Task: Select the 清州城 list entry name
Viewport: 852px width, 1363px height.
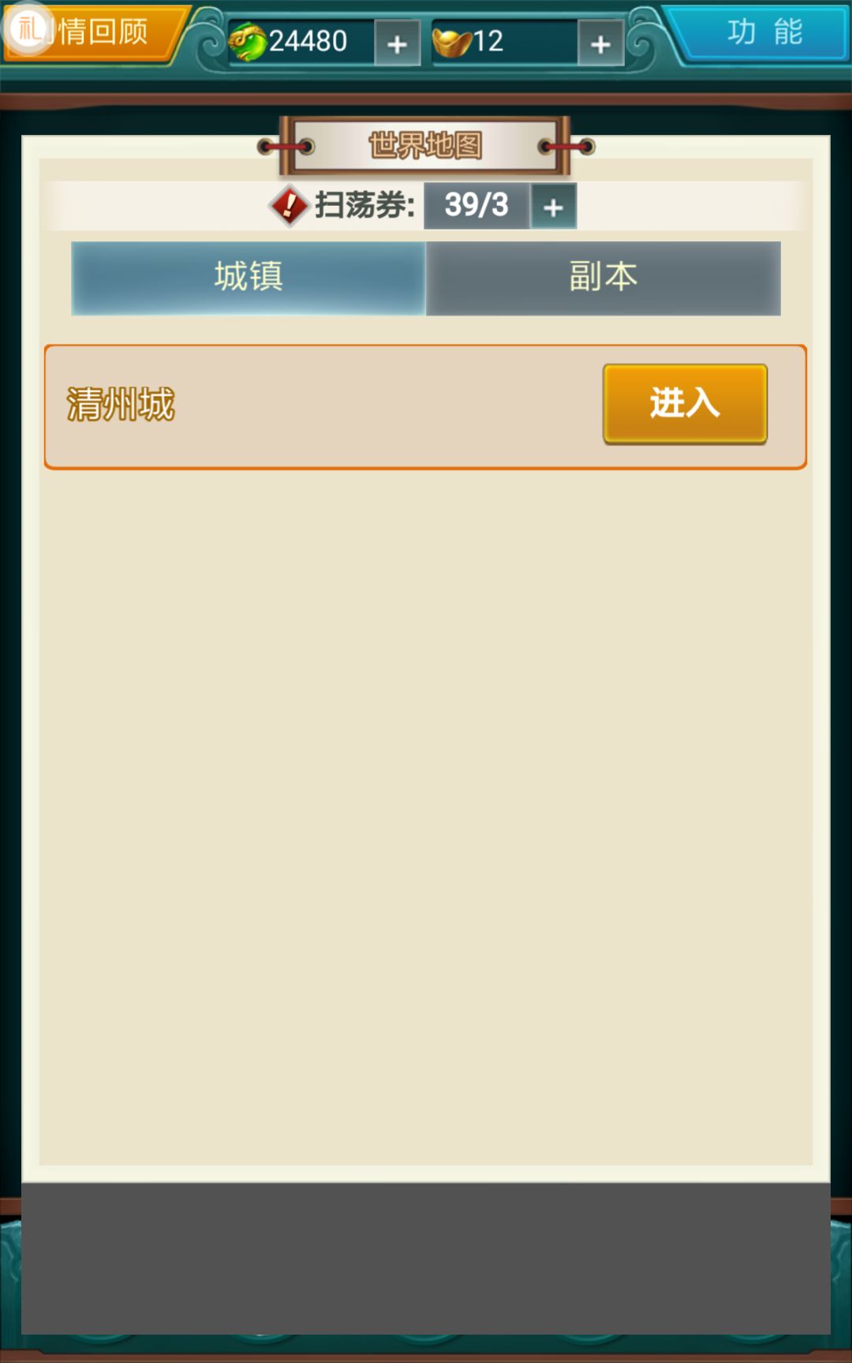Action: [121, 405]
